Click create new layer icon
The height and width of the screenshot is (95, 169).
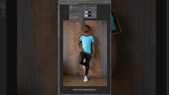click(x=94, y=17)
